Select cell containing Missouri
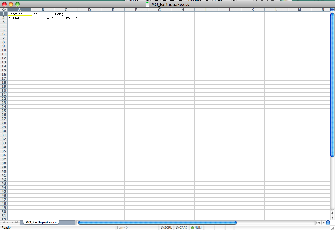 [x=19, y=18]
